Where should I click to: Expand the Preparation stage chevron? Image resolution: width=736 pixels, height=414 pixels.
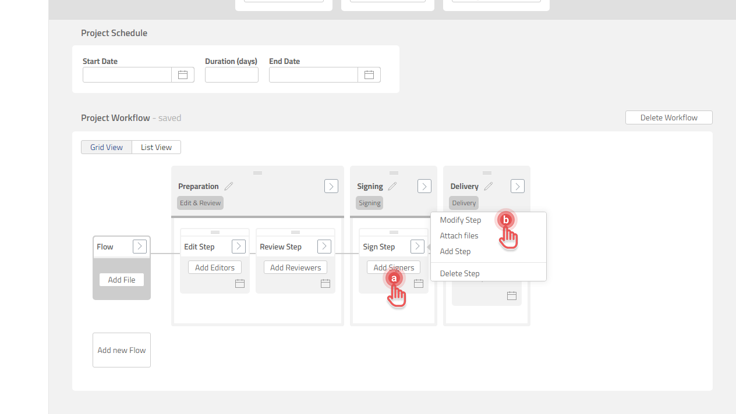[331, 185]
